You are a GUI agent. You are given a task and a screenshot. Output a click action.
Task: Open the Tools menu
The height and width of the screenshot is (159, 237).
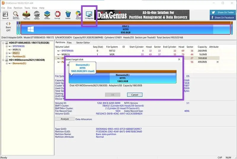[x=27, y=8]
